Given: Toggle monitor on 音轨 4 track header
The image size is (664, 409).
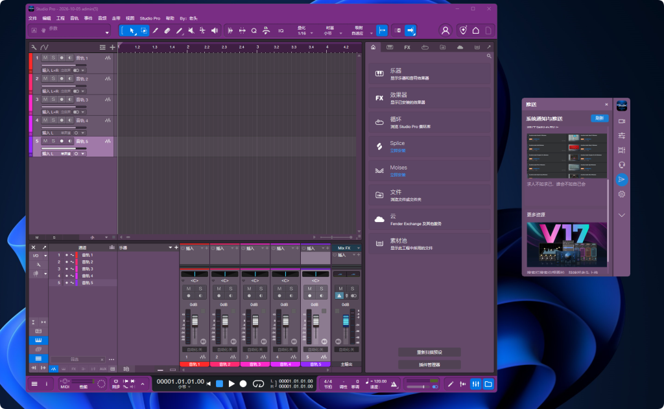Looking at the screenshot, I should (x=70, y=120).
